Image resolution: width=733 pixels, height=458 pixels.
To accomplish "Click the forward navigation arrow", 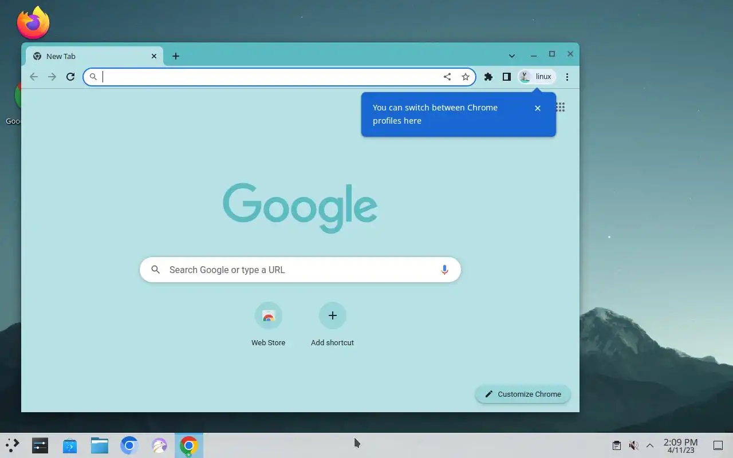I will click(x=52, y=77).
